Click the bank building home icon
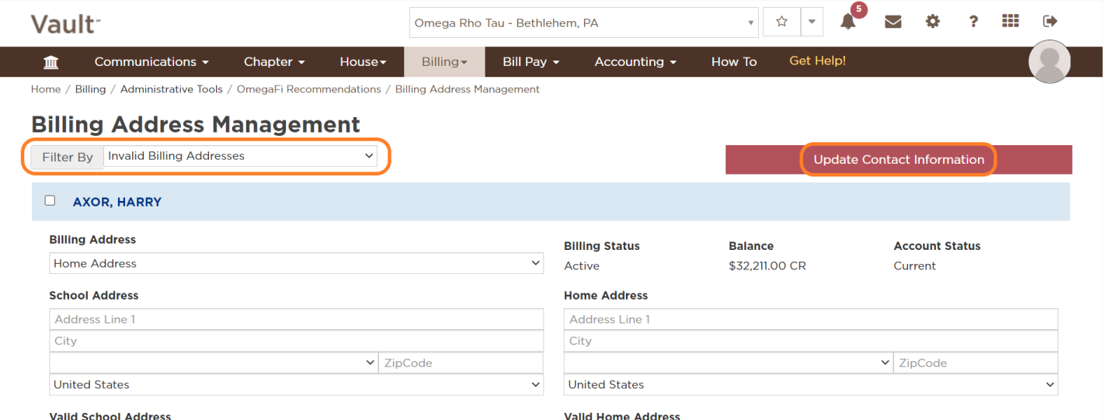Viewport: 1103px width, 420px height. tap(50, 62)
